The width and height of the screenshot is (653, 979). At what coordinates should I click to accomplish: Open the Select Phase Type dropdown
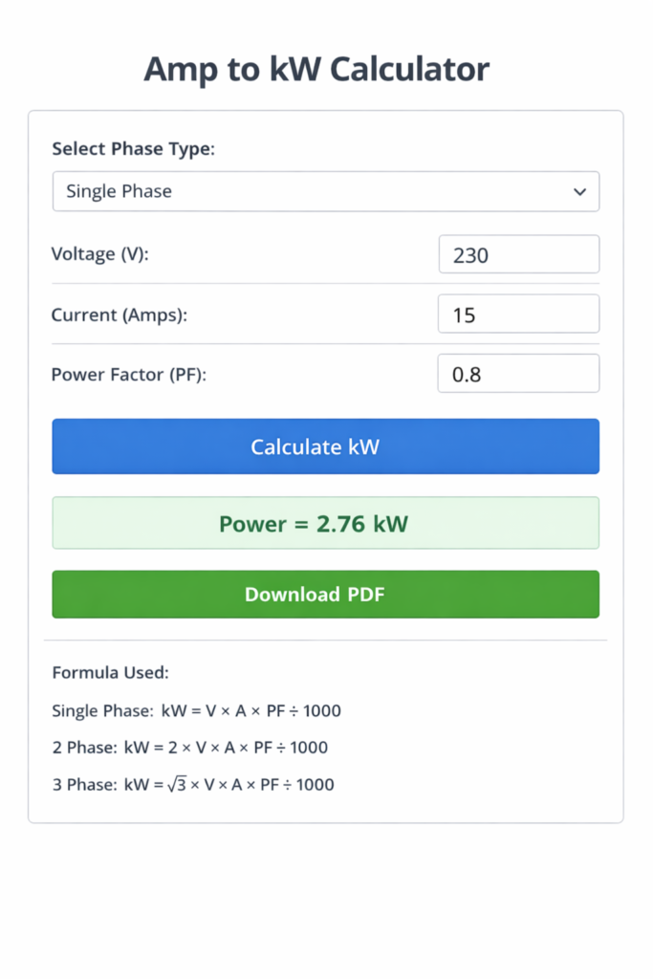tap(325, 191)
